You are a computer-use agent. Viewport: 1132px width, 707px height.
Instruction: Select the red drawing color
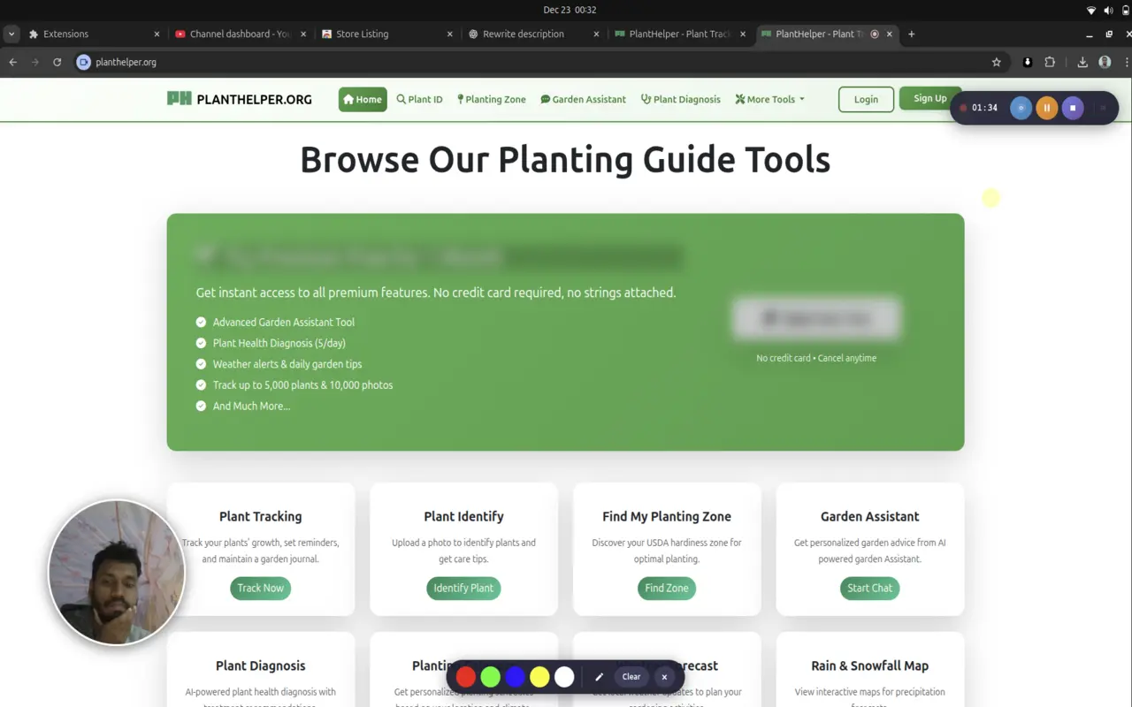pyautogui.click(x=465, y=677)
